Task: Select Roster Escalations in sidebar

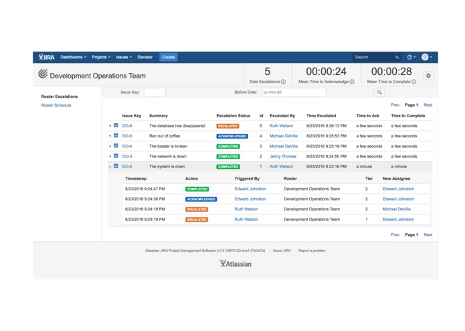Action: pyautogui.click(x=60, y=96)
